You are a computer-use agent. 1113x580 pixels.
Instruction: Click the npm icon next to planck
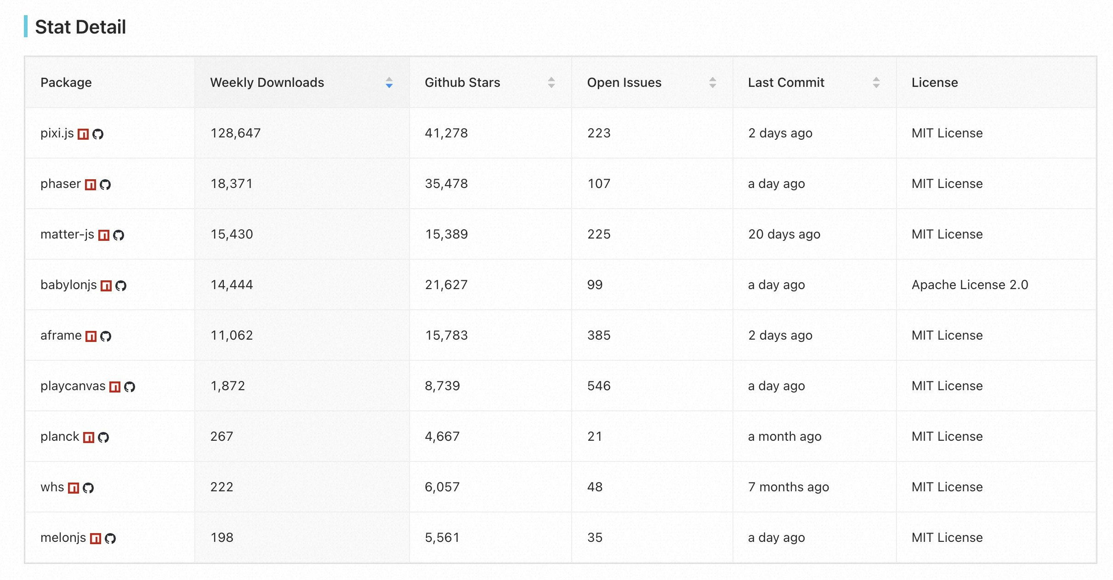click(x=89, y=437)
